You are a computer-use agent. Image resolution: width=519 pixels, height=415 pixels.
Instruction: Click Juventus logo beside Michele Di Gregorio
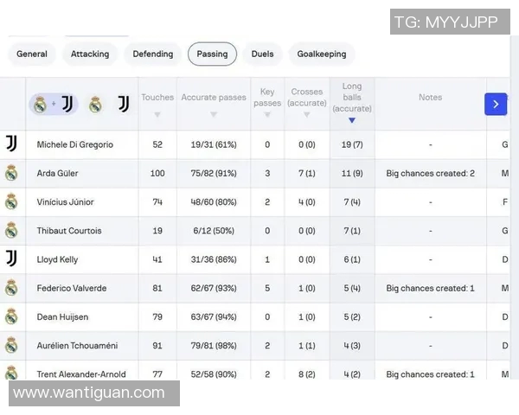(11, 144)
